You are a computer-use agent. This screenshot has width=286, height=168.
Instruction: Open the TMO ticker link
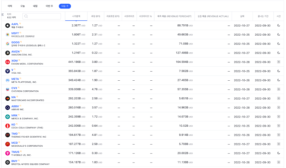pyautogui.click(x=15, y=134)
